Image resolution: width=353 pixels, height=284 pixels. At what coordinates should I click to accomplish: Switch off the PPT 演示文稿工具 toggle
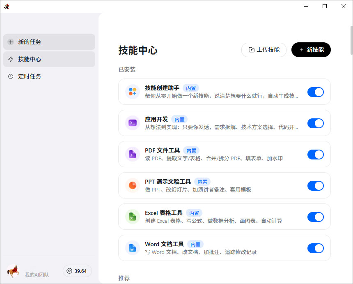pyautogui.click(x=315, y=186)
